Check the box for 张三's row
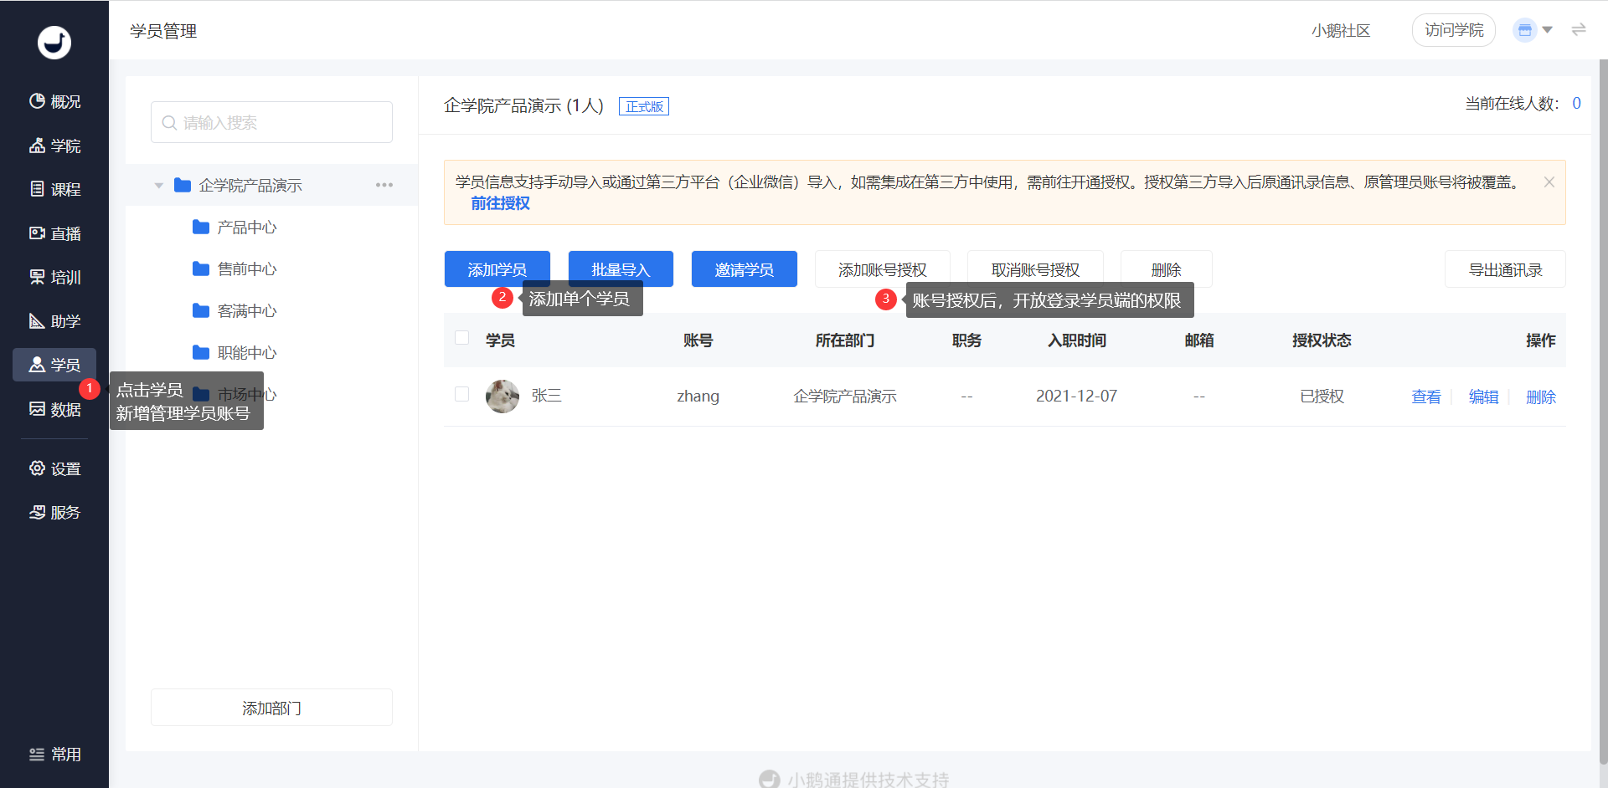Viewport: 1608px width, 788px height. pos(461,394)
